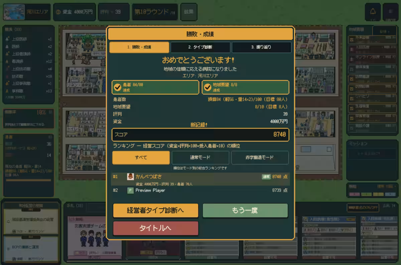This screenshot has width=401, height=265.
Task: Click the 技術職 staff icon
Action: (7, 76)
